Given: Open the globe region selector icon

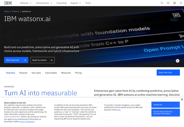Looking at the screenshot, I should [175, 3].
